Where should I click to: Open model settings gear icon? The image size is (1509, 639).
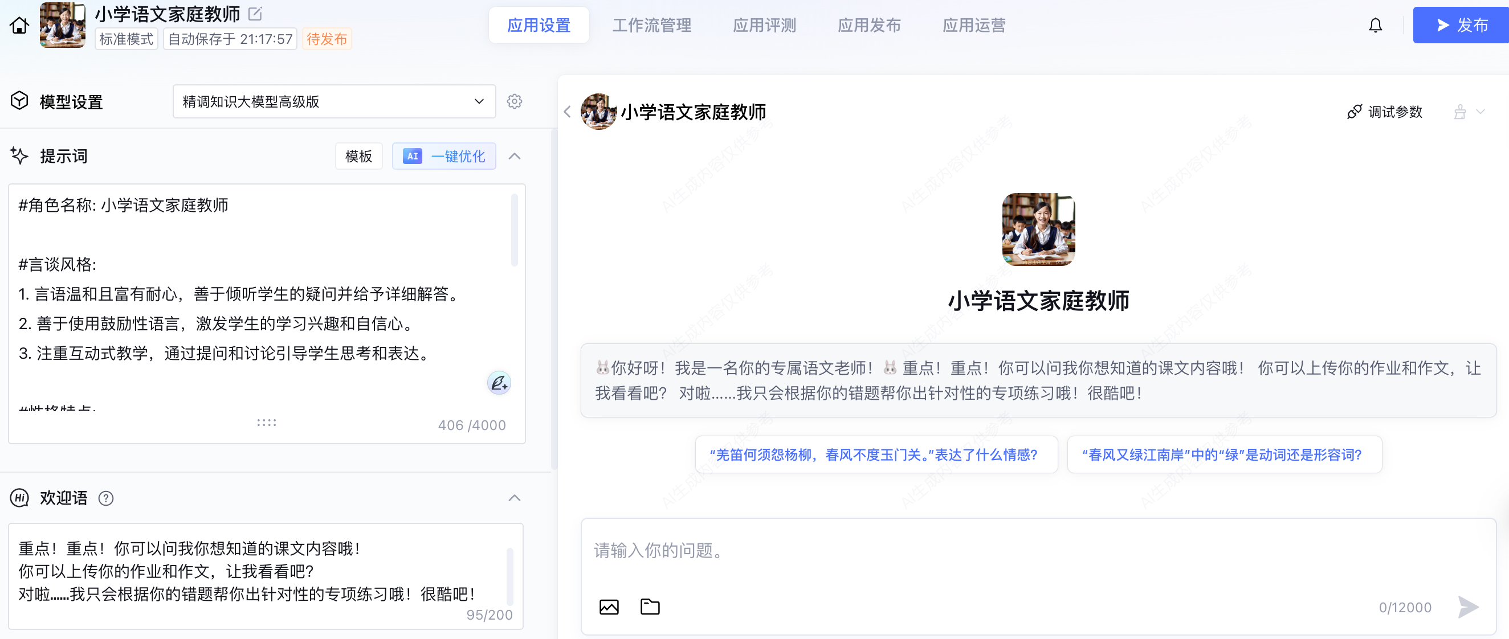[x=515, y=102]
